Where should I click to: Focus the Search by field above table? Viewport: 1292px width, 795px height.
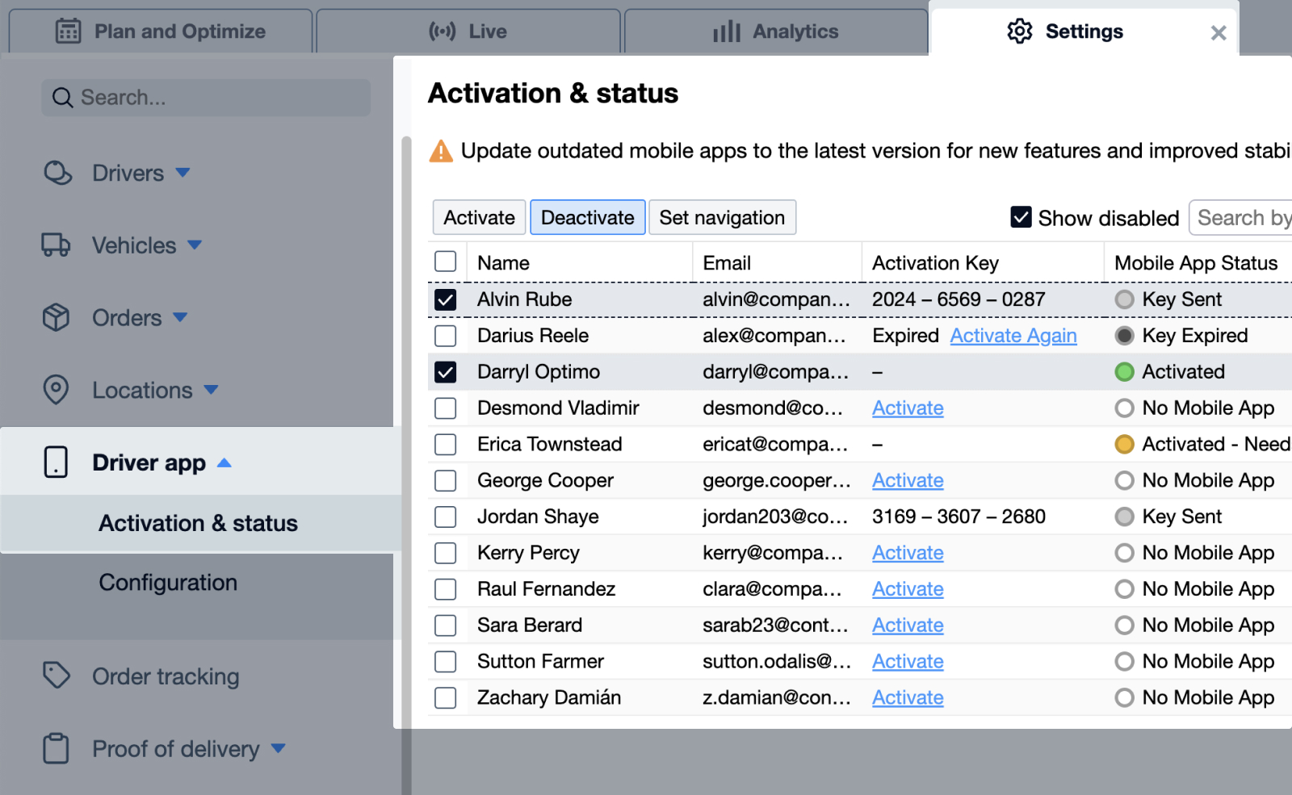(x=1241, y=217)
